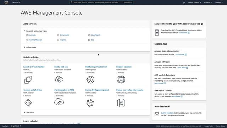227x128 pixels.
Task: Click external link icon next to mobile app Learn more
Action: [x=189, y=33]
